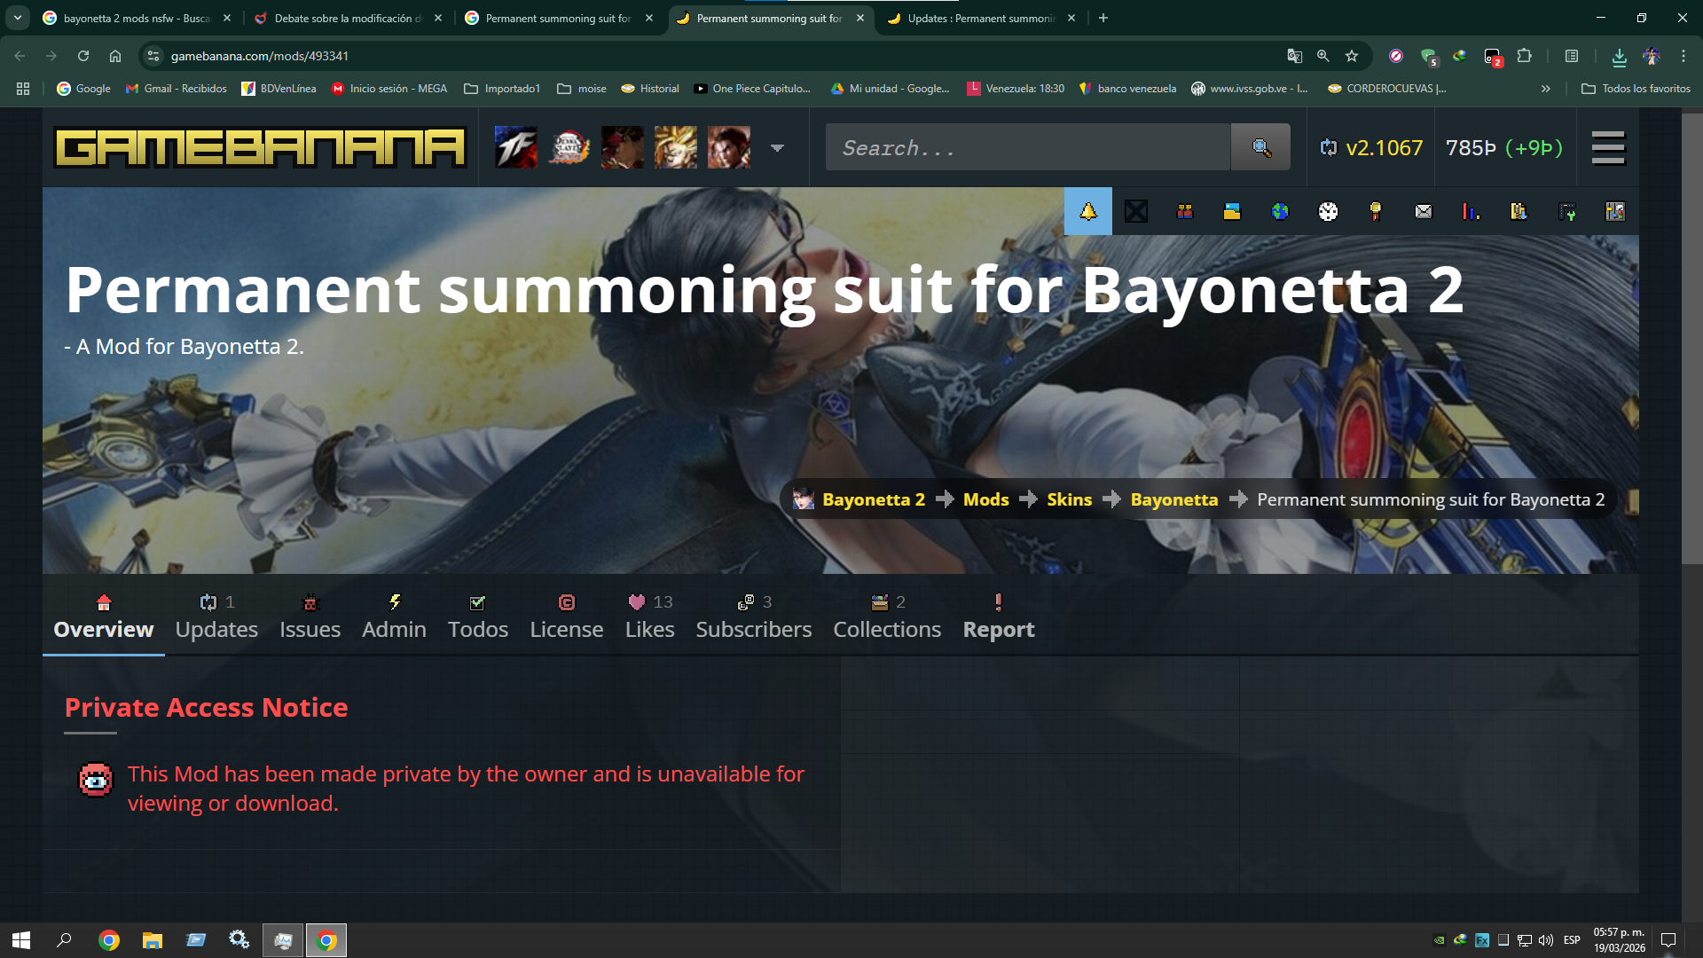Click the GameBanana logo
The image size is (1703, 958).
point(260,147)
